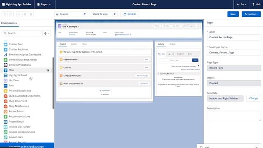Select the Einstein Next Best Action icon
This screenshot has width=263, height=148.
5,60
